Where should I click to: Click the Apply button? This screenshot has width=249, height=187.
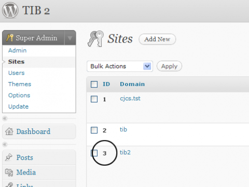pyautogui.click(x=169, y=66)
